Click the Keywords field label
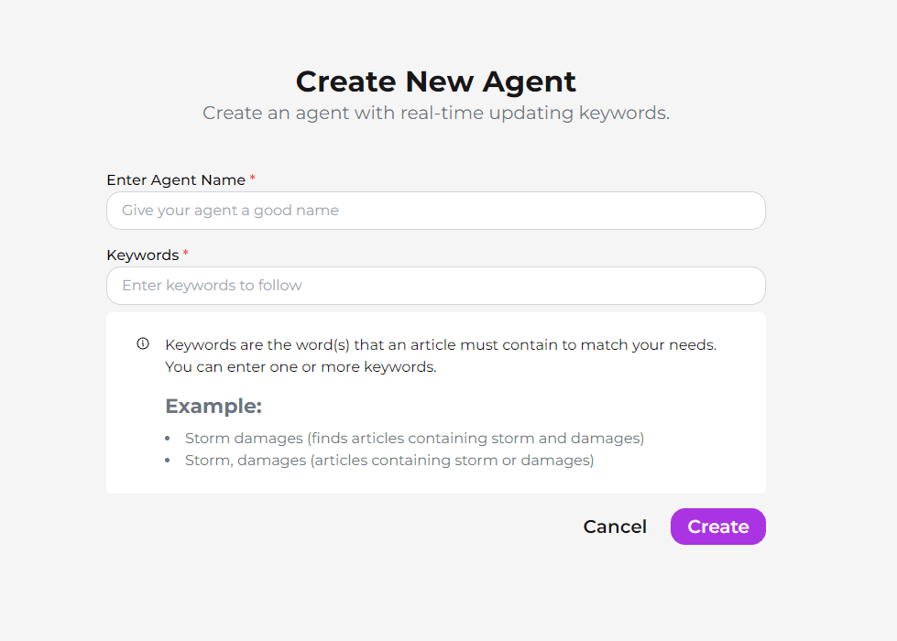This screenshot has width=897, height=641. click(x=142, y=255)
